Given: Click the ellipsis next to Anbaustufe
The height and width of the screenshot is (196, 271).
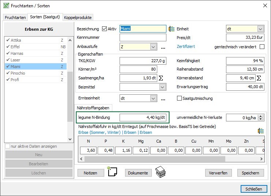Looking at the screenshot, I should tap(163, 47).
